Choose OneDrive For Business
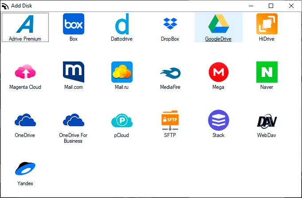This screenshot has height=198, width=302. (x=74, y=120)
